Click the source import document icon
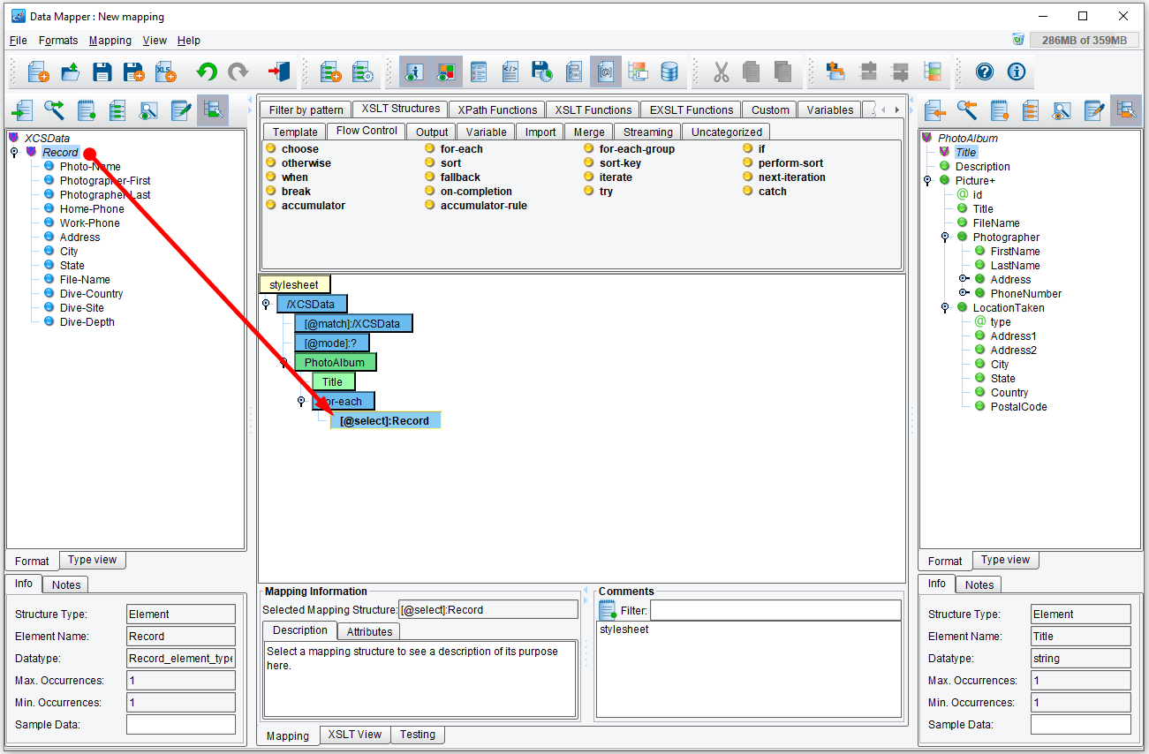The height and width of the screenshot is (754, 1149). pos(22,110)
